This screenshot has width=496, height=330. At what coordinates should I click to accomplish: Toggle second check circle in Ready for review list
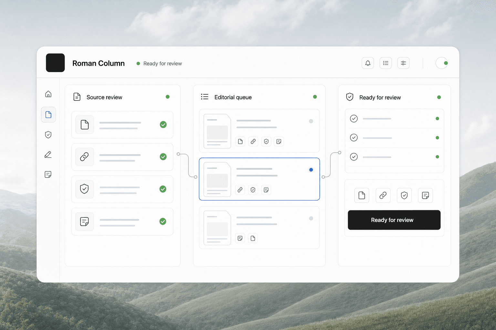354,138
